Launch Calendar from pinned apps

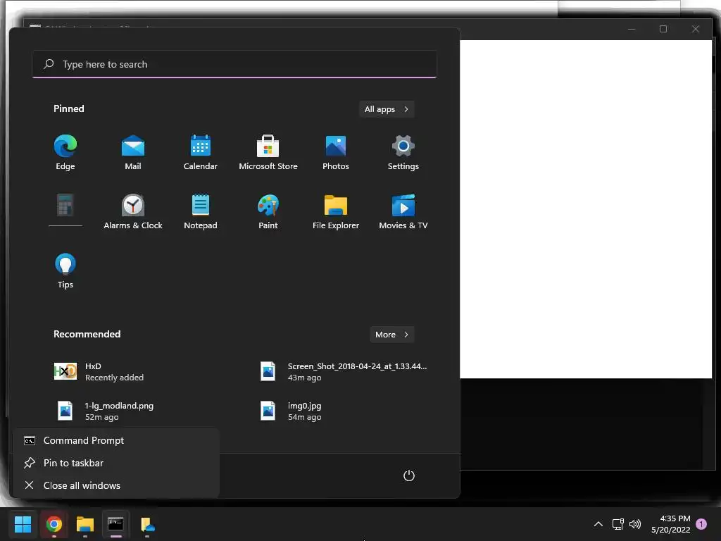pos(201,153)
